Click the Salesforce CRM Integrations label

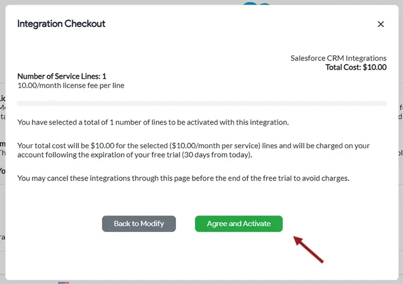[338, 58]
